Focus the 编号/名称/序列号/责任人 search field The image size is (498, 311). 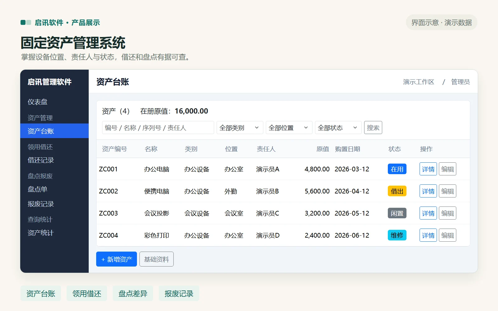(158, 128)
